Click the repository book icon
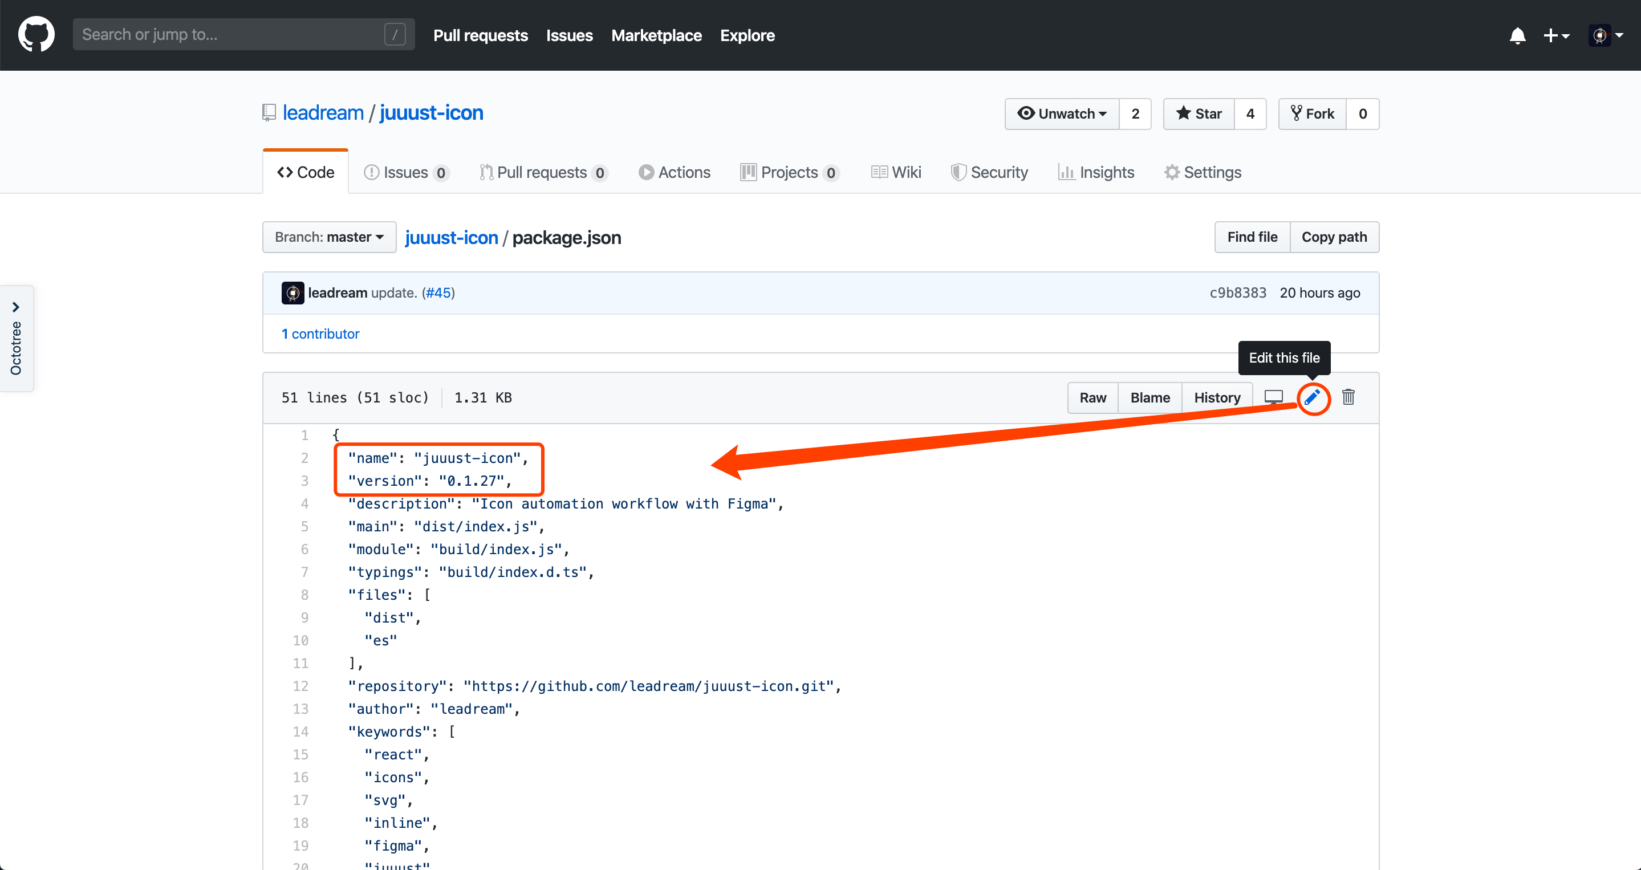 (269, 113)
